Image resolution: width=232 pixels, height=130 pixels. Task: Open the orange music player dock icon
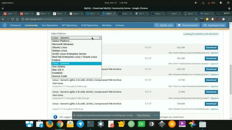coord(172,124)
